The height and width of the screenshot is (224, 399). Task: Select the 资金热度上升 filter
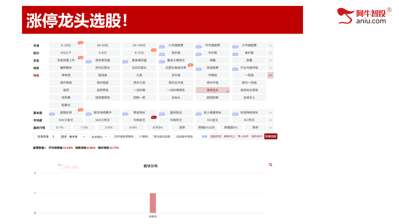(66, 61)
